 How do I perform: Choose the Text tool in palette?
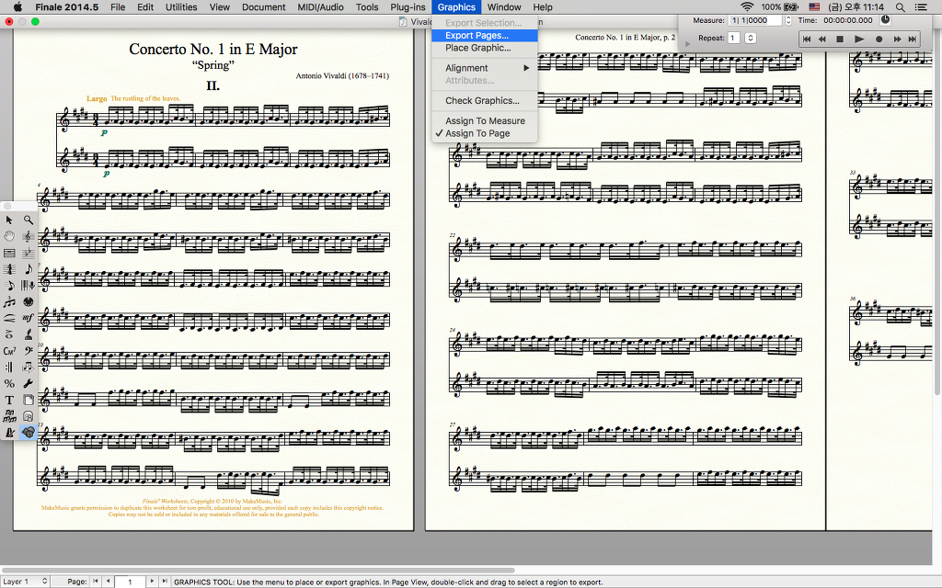click(9, 400)
